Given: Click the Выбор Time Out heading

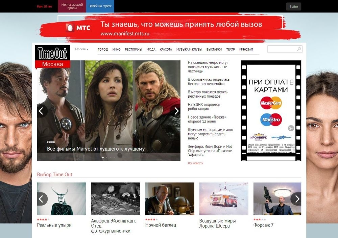Looking at the screenshot, I should 55,175.
